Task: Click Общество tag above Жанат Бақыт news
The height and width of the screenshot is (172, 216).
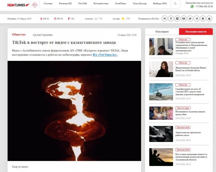Action: [x=183, y=63]
